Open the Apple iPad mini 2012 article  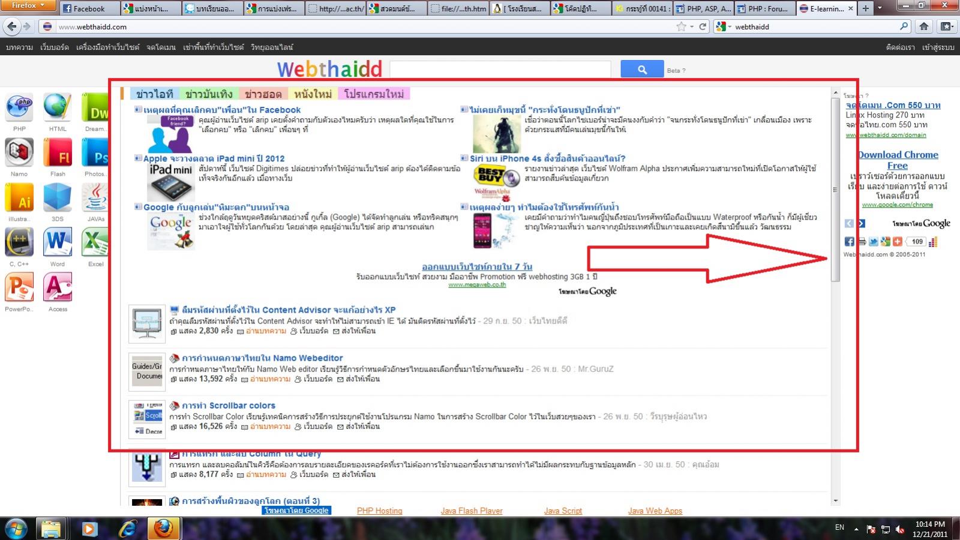coord(214,158)
